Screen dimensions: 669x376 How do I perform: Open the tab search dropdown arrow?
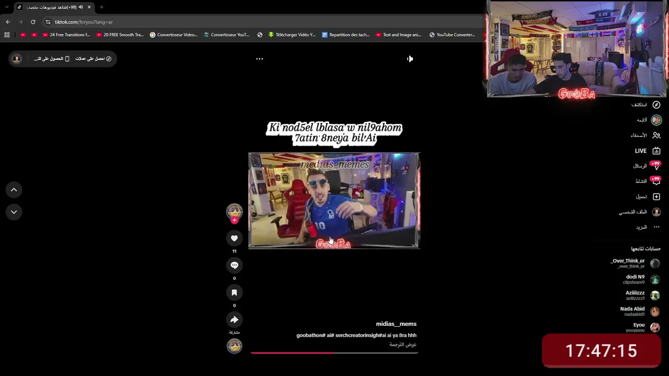pyautogui.click(x=7, y=7)
